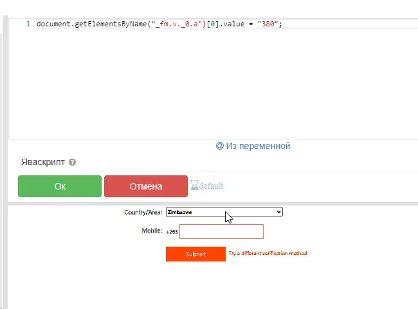Click the Mobile: label
The width and height of the screenshot is (418, 309).
[152, 231]
